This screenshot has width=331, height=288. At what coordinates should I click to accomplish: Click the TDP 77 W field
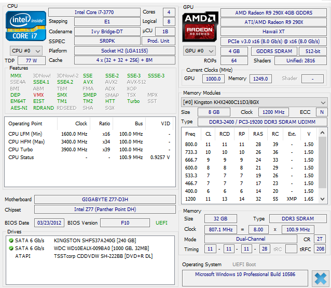(32, 61)
